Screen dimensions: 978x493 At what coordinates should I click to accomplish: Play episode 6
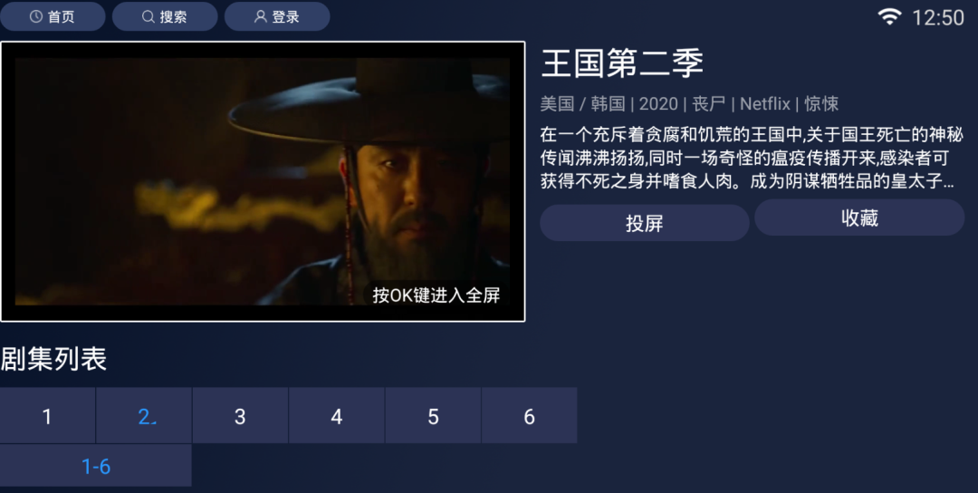(530, 416)
